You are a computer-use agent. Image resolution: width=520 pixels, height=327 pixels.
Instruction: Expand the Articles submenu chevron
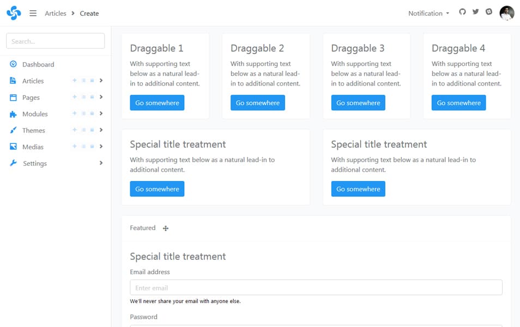click(x=101, y=81)
